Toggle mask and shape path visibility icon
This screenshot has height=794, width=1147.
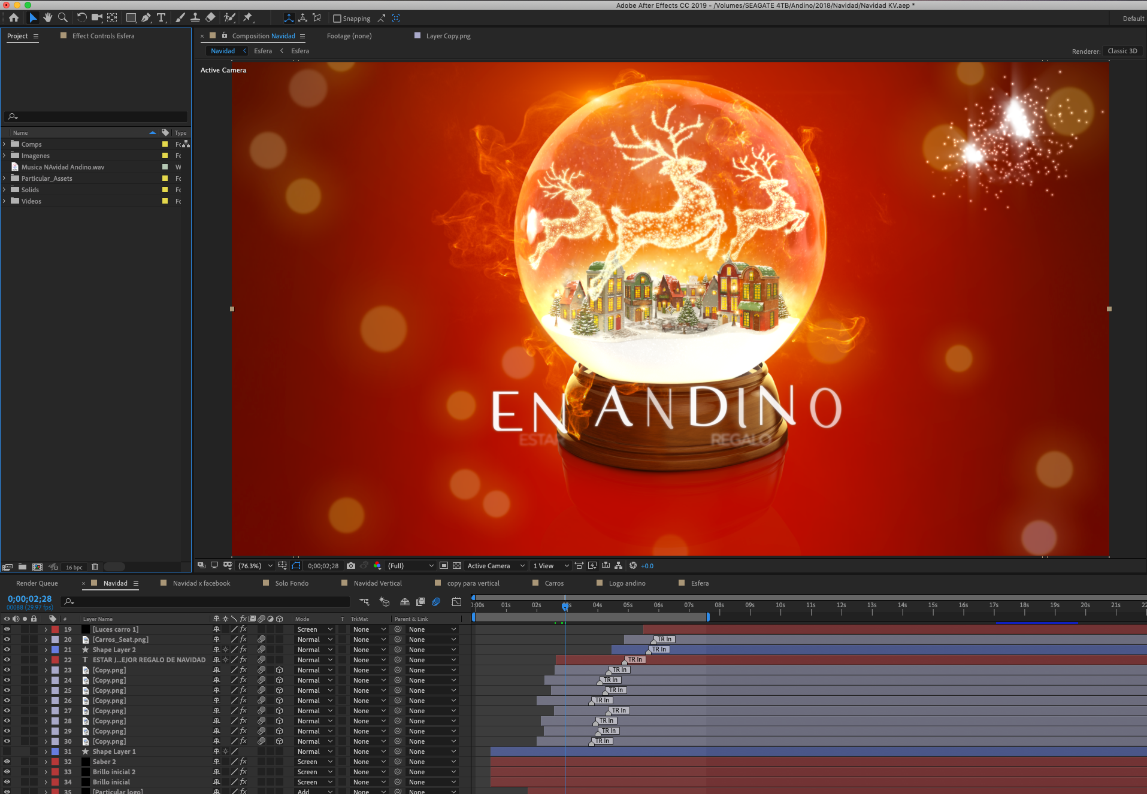pyautogui.click(x=296, y=566)
